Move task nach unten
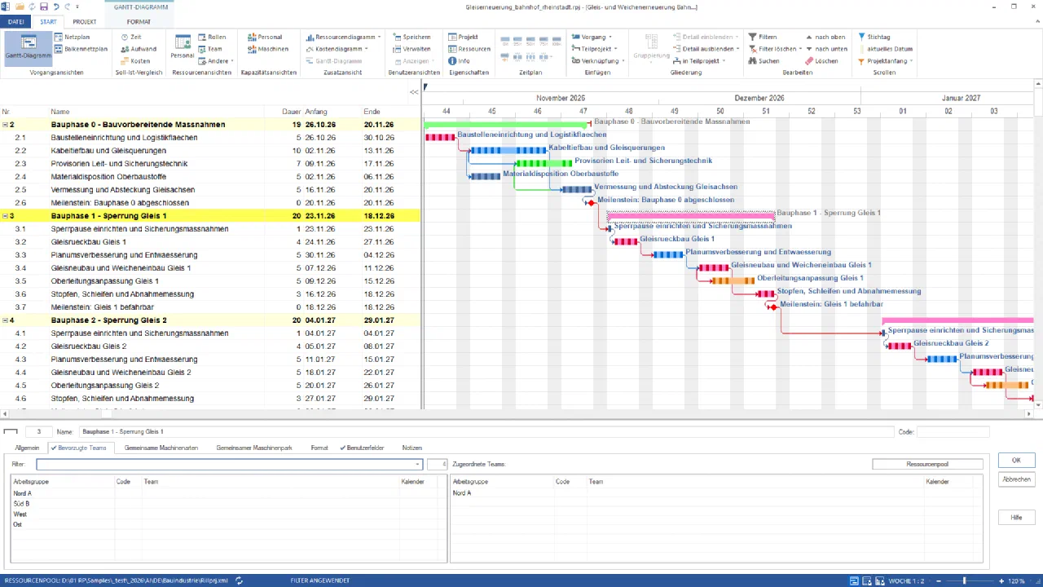Screen dimensions: 1043x587 point(825,49)
